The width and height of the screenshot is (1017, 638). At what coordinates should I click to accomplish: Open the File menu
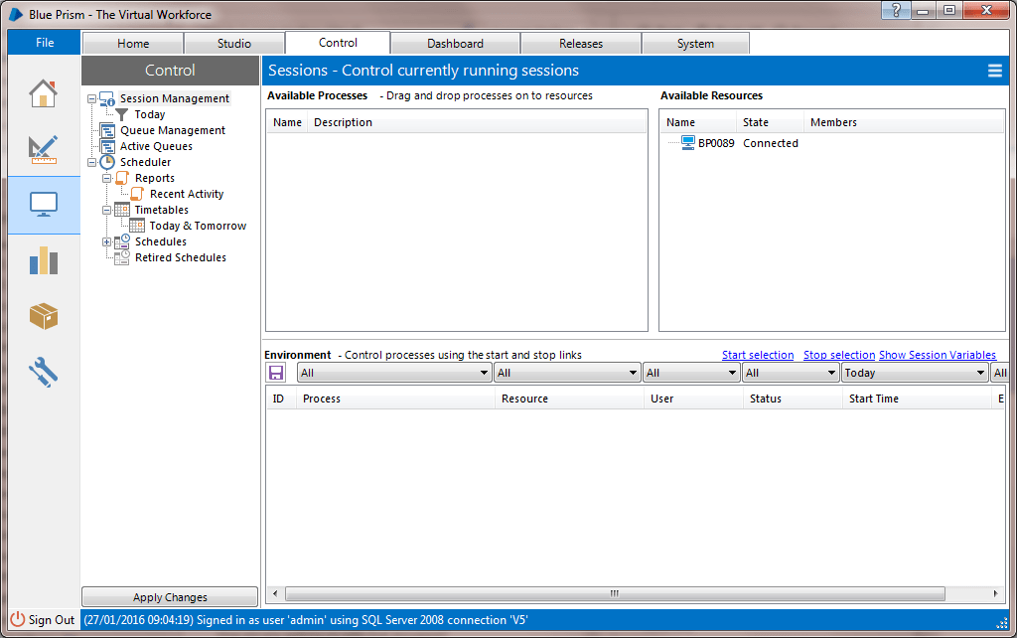[45, 43]
